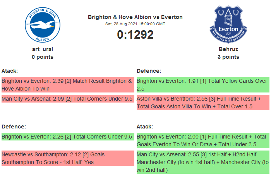
Task: Click the Newcastle vs Southampton goals bet
Action: (x=67, y=158)
